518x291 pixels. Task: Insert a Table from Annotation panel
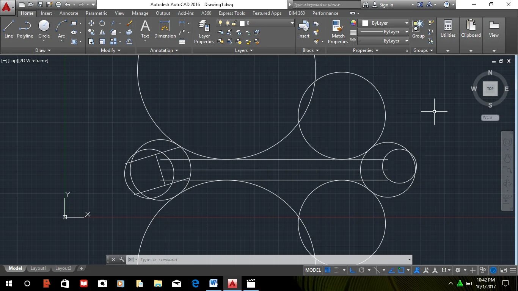(x=182, y=41)
